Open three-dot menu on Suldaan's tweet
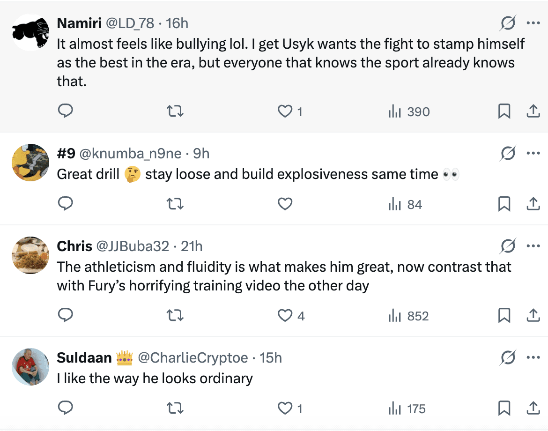The height and width of the screenshot is (431, 548). 533,358
